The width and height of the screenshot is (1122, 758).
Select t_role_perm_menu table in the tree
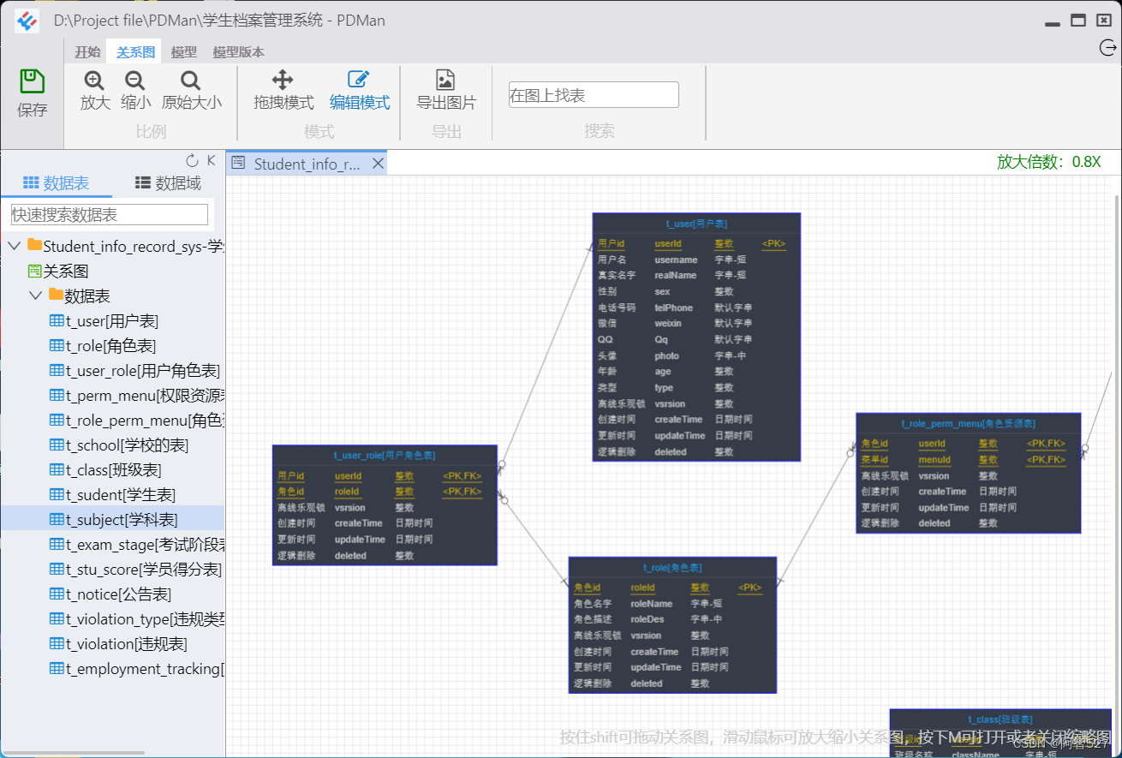(x=137, y=421)
